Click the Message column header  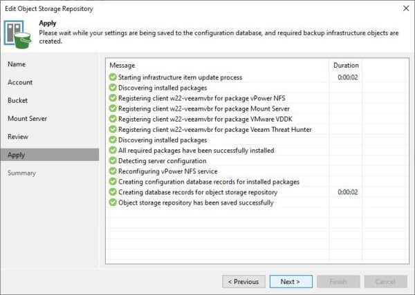pyautogui.click(x=218, y=66)
